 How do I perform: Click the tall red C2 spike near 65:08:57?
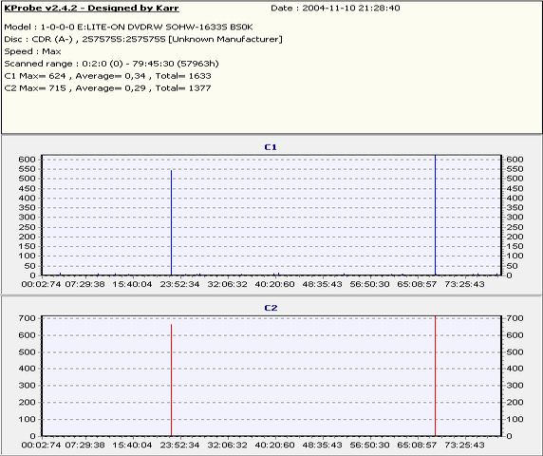tap(436, 376)
